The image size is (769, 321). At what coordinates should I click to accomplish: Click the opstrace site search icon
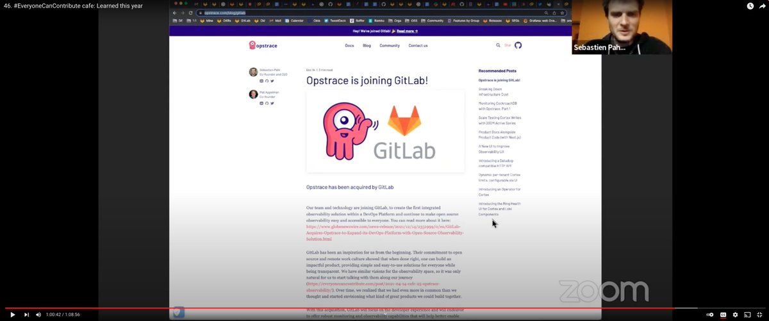click(x=498, y=45)
